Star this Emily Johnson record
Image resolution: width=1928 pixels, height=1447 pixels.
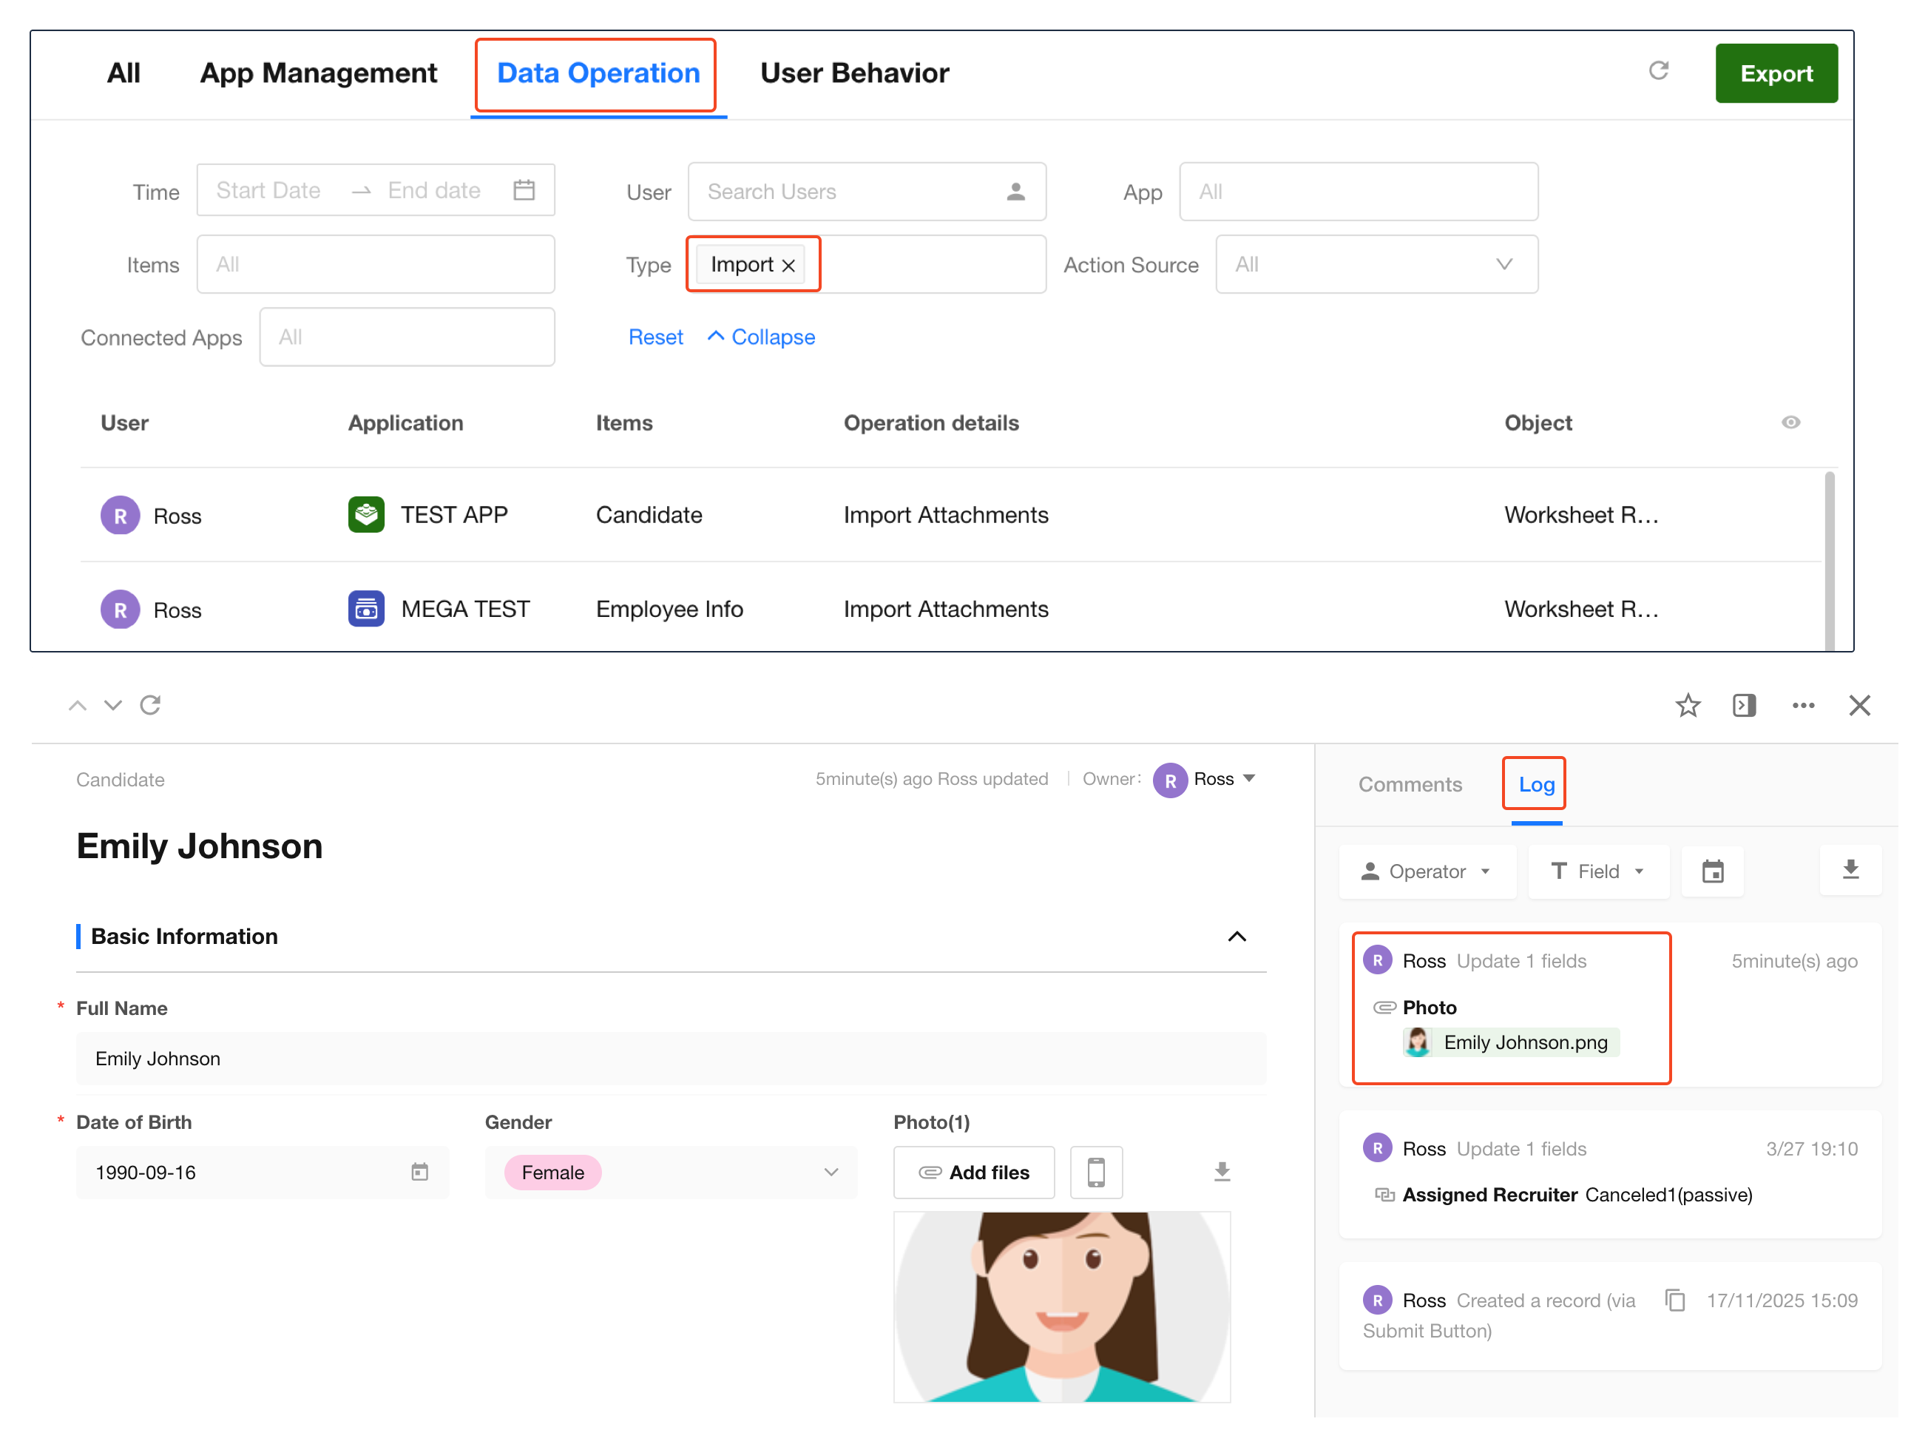click(x=1688, y=705)
